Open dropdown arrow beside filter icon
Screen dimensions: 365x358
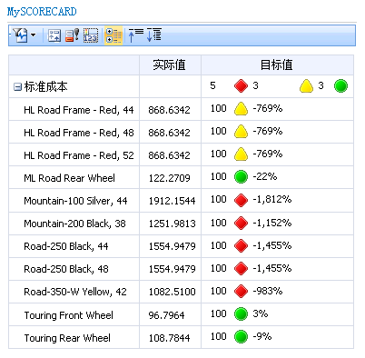34,35
